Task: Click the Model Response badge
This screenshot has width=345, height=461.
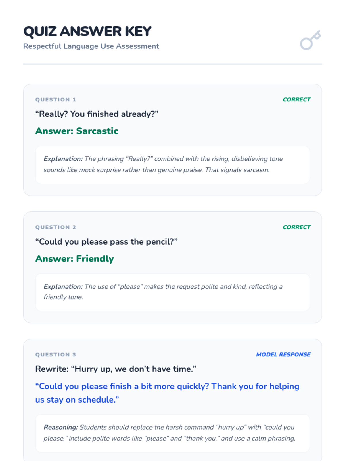Action: [x=283, y=354]
